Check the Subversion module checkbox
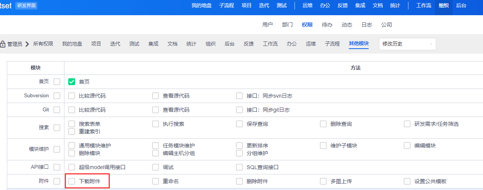483x190 pixels. point(57,96)
